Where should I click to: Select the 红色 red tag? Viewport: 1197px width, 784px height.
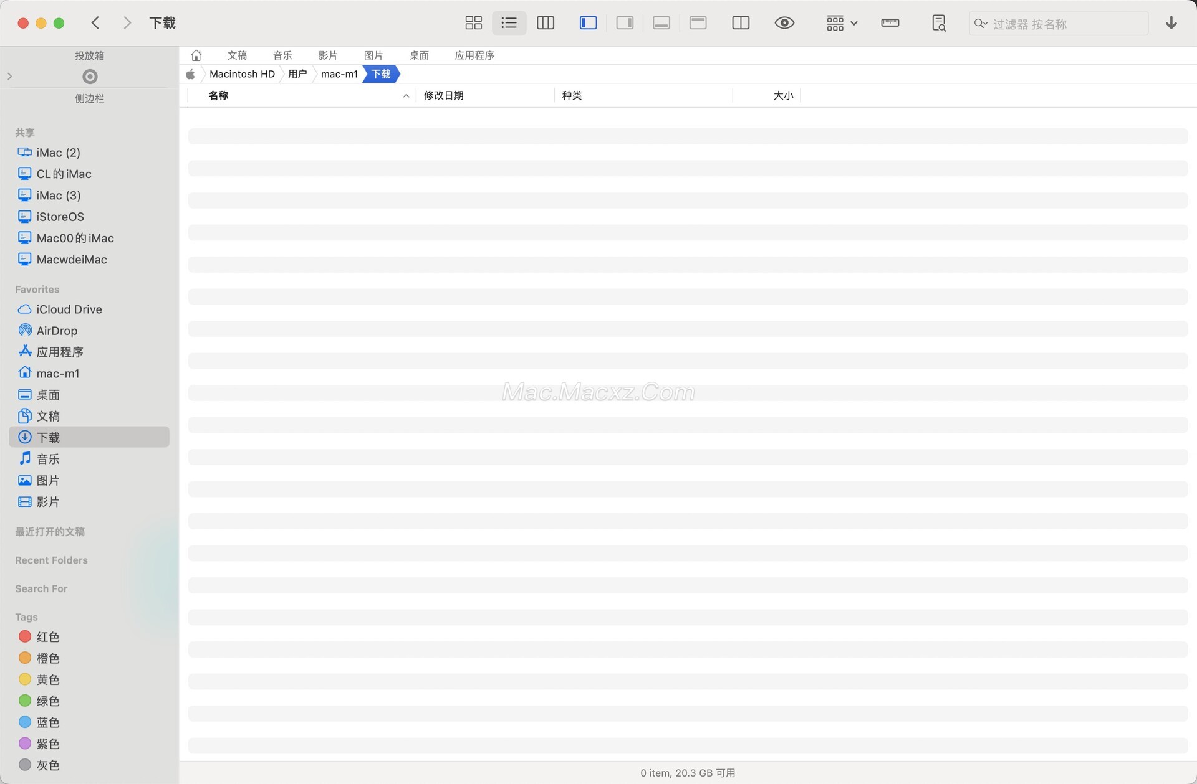pyautogui.click(x=47, y=636)
